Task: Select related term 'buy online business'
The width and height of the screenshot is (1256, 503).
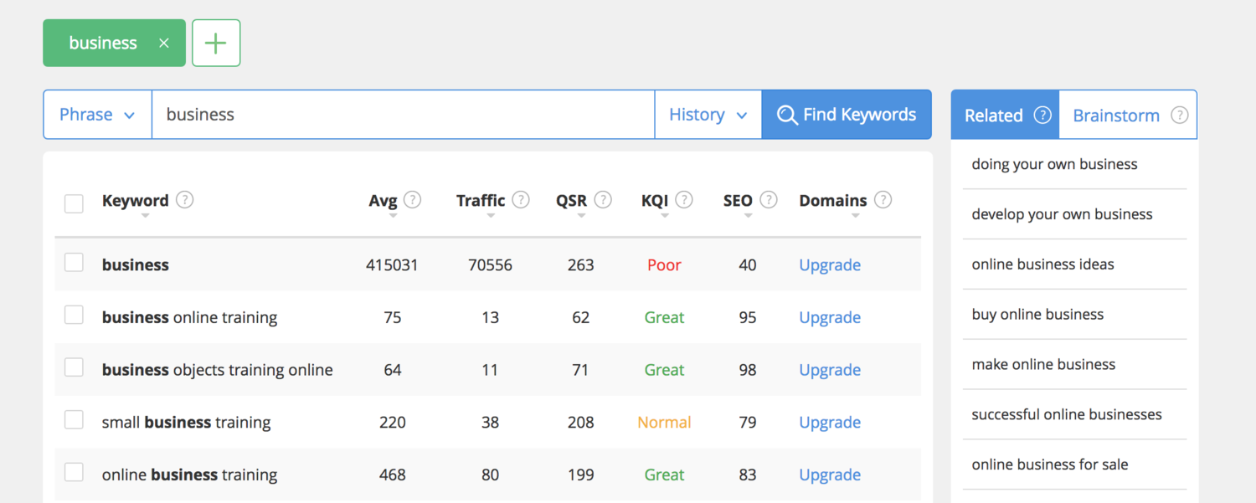Action: (x=1037, y=315)
